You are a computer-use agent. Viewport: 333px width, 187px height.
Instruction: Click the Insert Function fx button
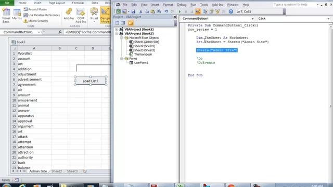(60, 32)
